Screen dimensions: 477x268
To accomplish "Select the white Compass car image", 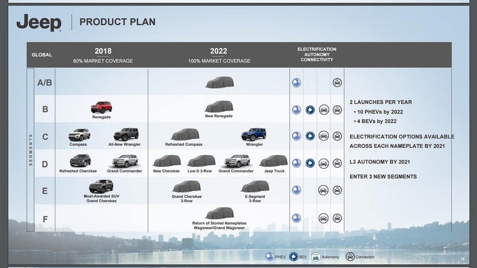I will pyautogui.click(x=79, y=135).
